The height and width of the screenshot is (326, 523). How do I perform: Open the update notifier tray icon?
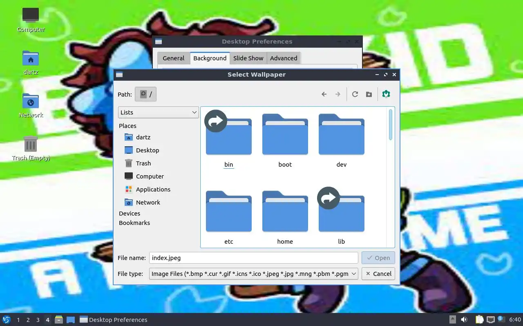tap(501, 320)
